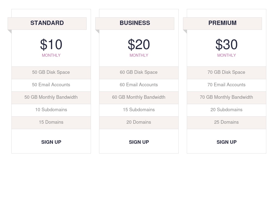
Task: Click the $30 monthly price
Action: click(x=226, y=45)
